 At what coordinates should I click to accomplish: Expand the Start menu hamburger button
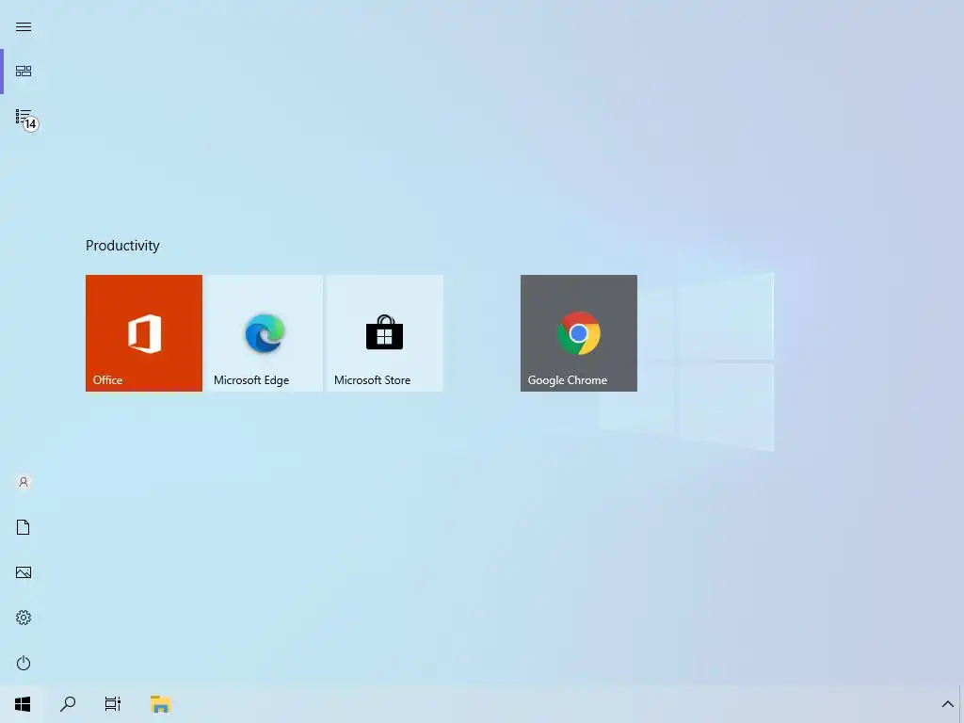point(24,27)
